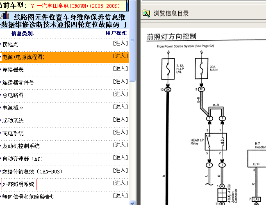
Task: Open 浏览信息目录 label
Action: pos(171,14)
